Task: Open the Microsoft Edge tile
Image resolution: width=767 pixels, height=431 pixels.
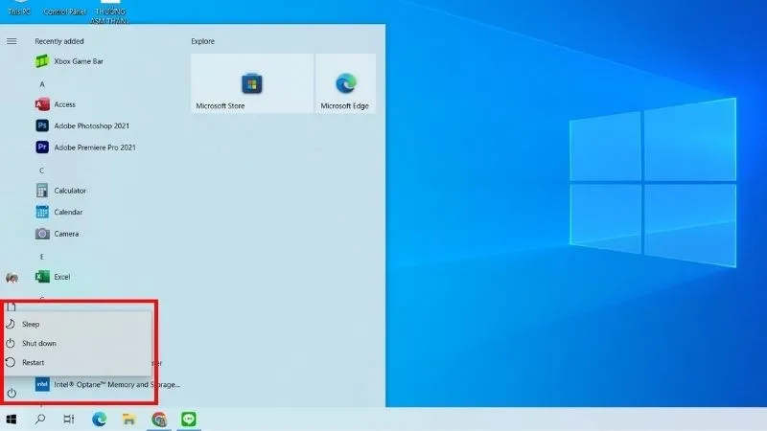Action: click(345, 83)
